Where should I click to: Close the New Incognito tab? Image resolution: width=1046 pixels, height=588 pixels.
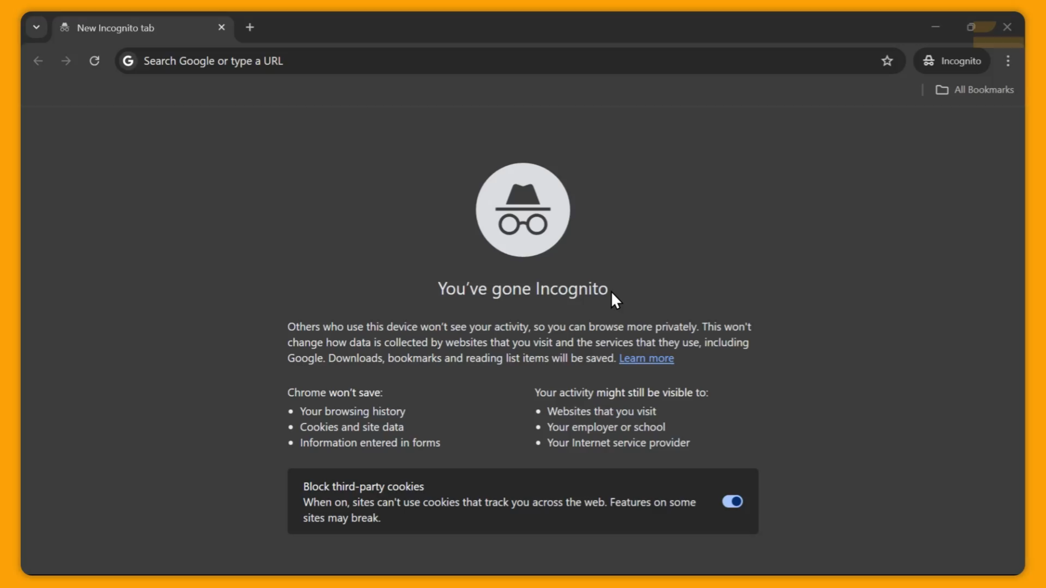coord(221,27)
